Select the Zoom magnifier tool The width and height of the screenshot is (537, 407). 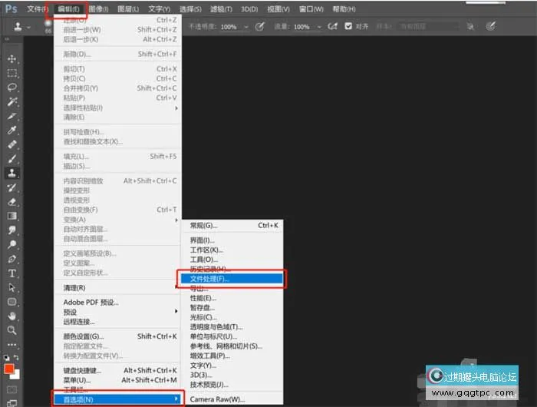[12, 330]
